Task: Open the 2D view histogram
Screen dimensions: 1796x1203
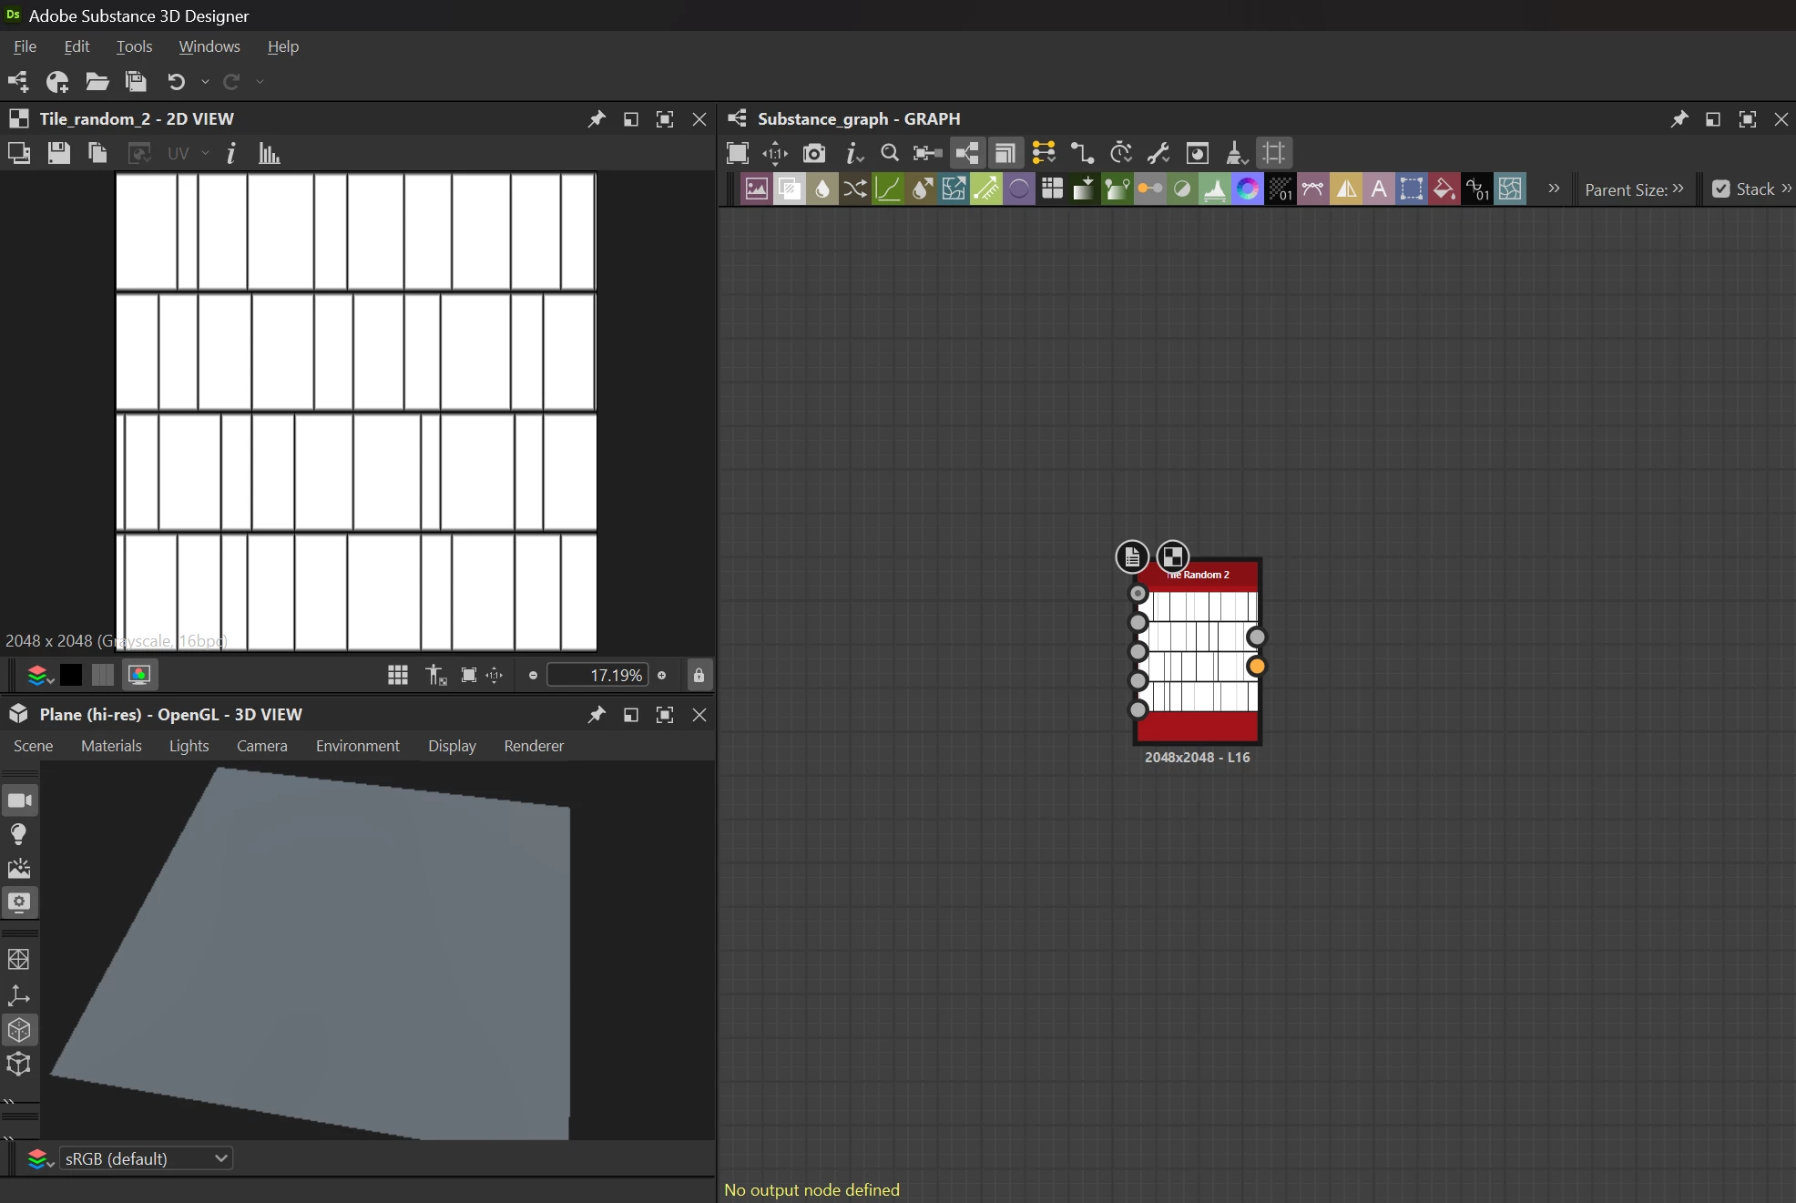Action: (x=269, y=153)
